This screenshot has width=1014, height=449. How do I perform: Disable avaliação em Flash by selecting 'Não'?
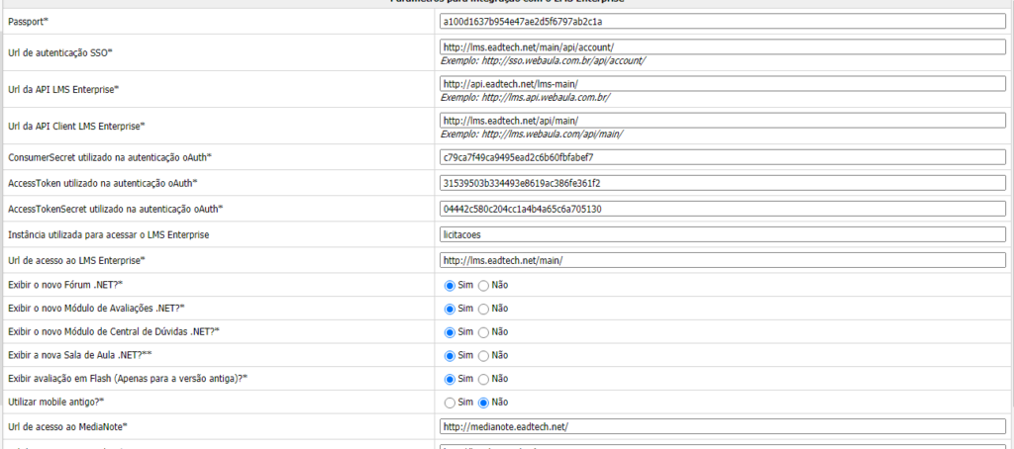(x=484, y=379)
